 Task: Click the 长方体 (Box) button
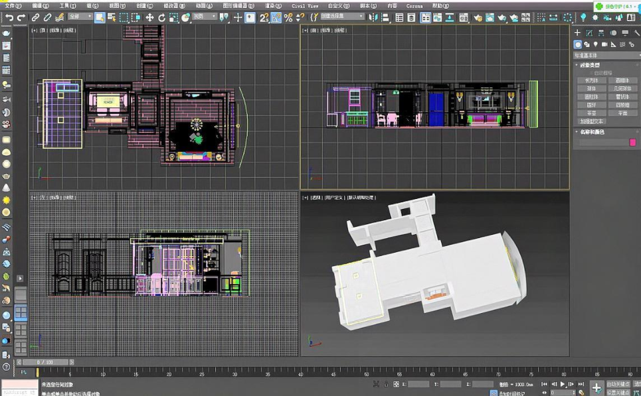coord(591,80)
